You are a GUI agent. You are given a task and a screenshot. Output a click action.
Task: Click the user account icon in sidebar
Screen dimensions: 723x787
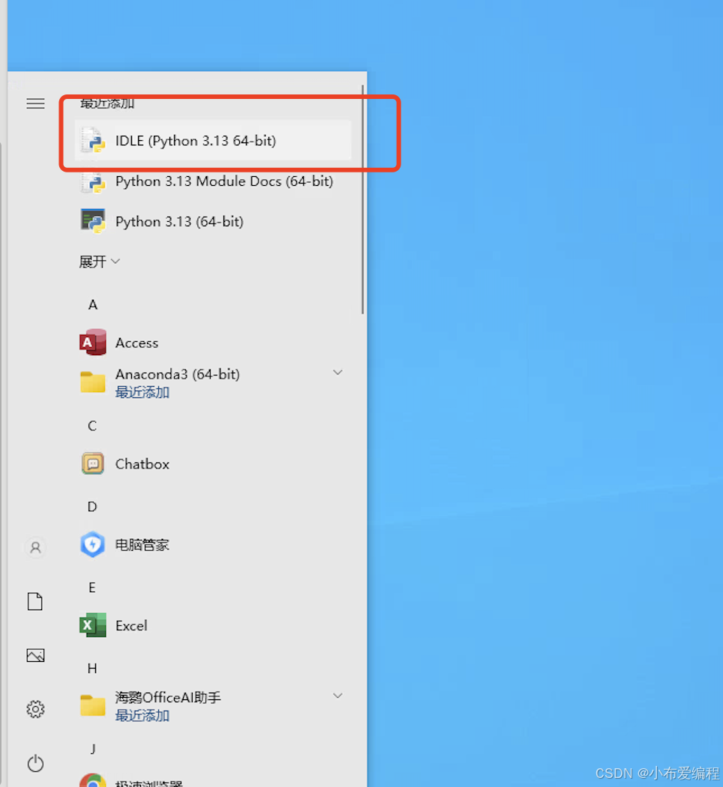36,547
